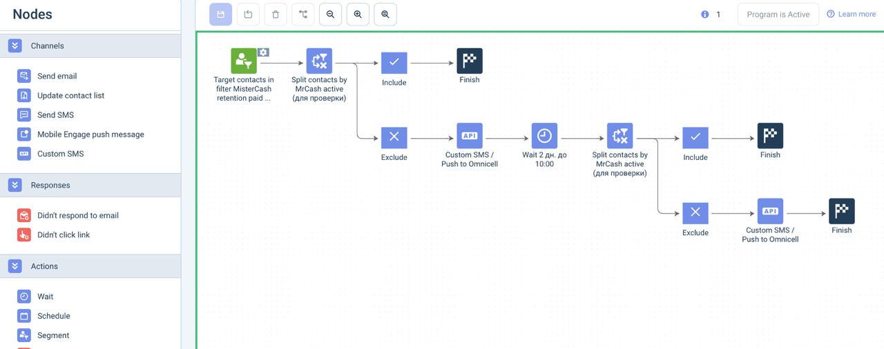This screenshot has height=349, width=884.
Task: Click the Custom SMS label in Channels
Action: pyautogui.click(x=61, y=153)
